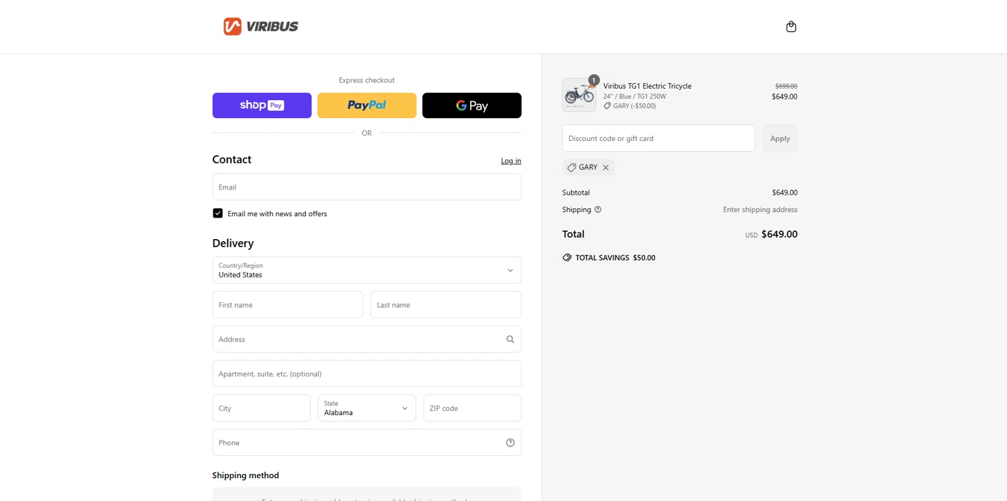Click the bold total $649.00 amount

coord(779,234)
